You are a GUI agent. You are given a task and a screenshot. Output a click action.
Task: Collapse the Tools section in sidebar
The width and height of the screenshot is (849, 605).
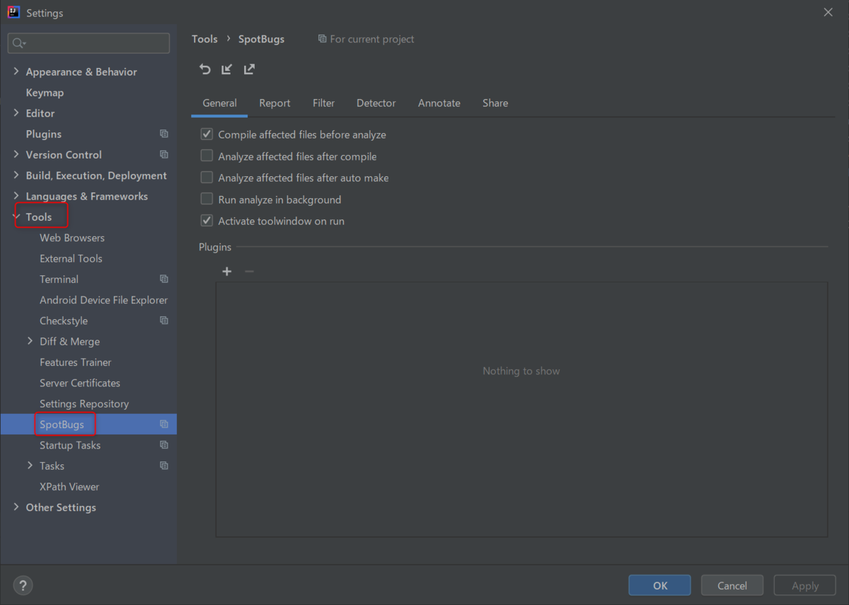point(16,217)
